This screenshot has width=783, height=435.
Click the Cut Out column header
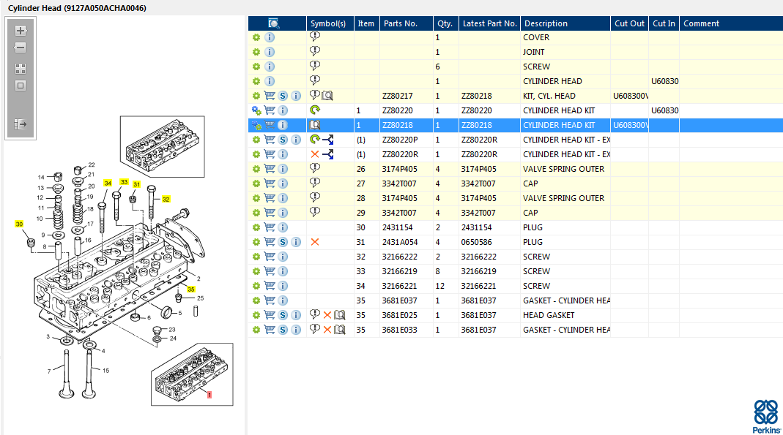(629, 23)
